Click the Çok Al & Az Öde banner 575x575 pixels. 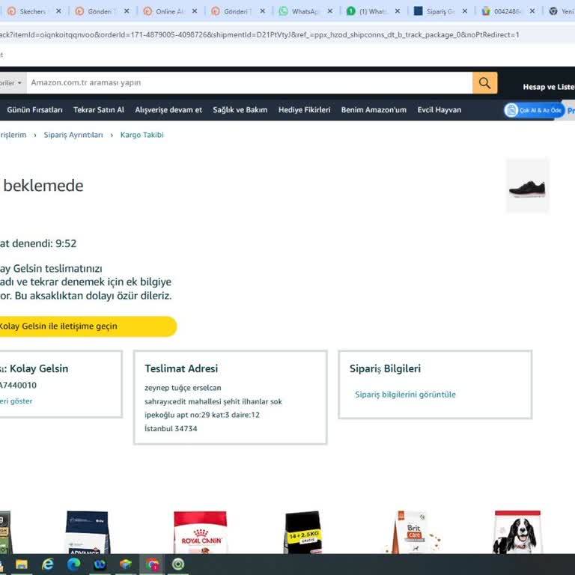534,110
